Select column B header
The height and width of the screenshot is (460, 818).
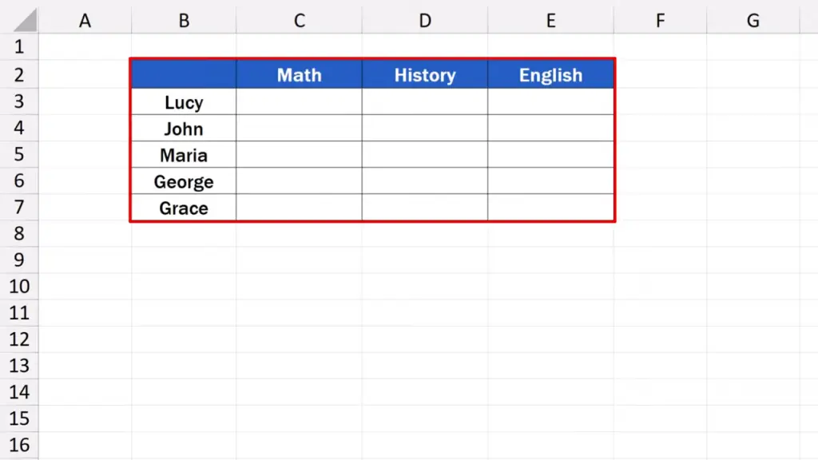[x=184, y=21]
